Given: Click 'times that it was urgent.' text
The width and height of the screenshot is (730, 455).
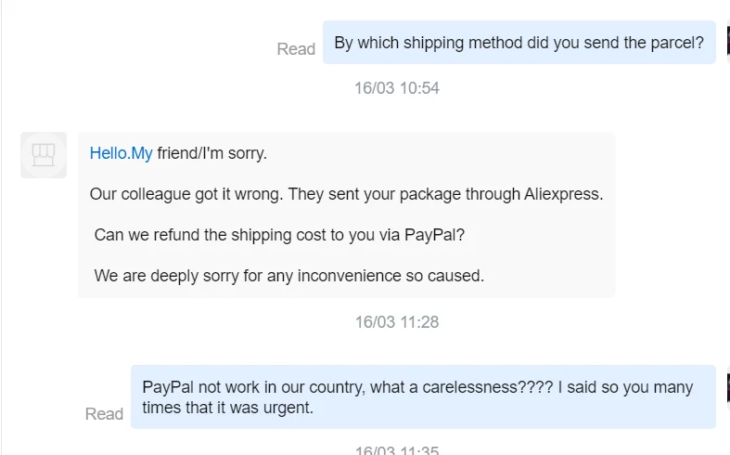Looking at the screenshot, I should (x=228, y=407).
